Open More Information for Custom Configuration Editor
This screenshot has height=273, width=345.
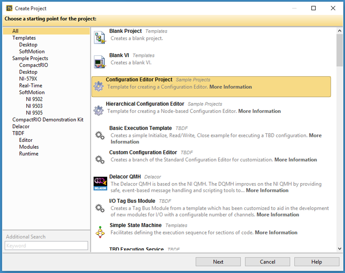tap(295, 160)
